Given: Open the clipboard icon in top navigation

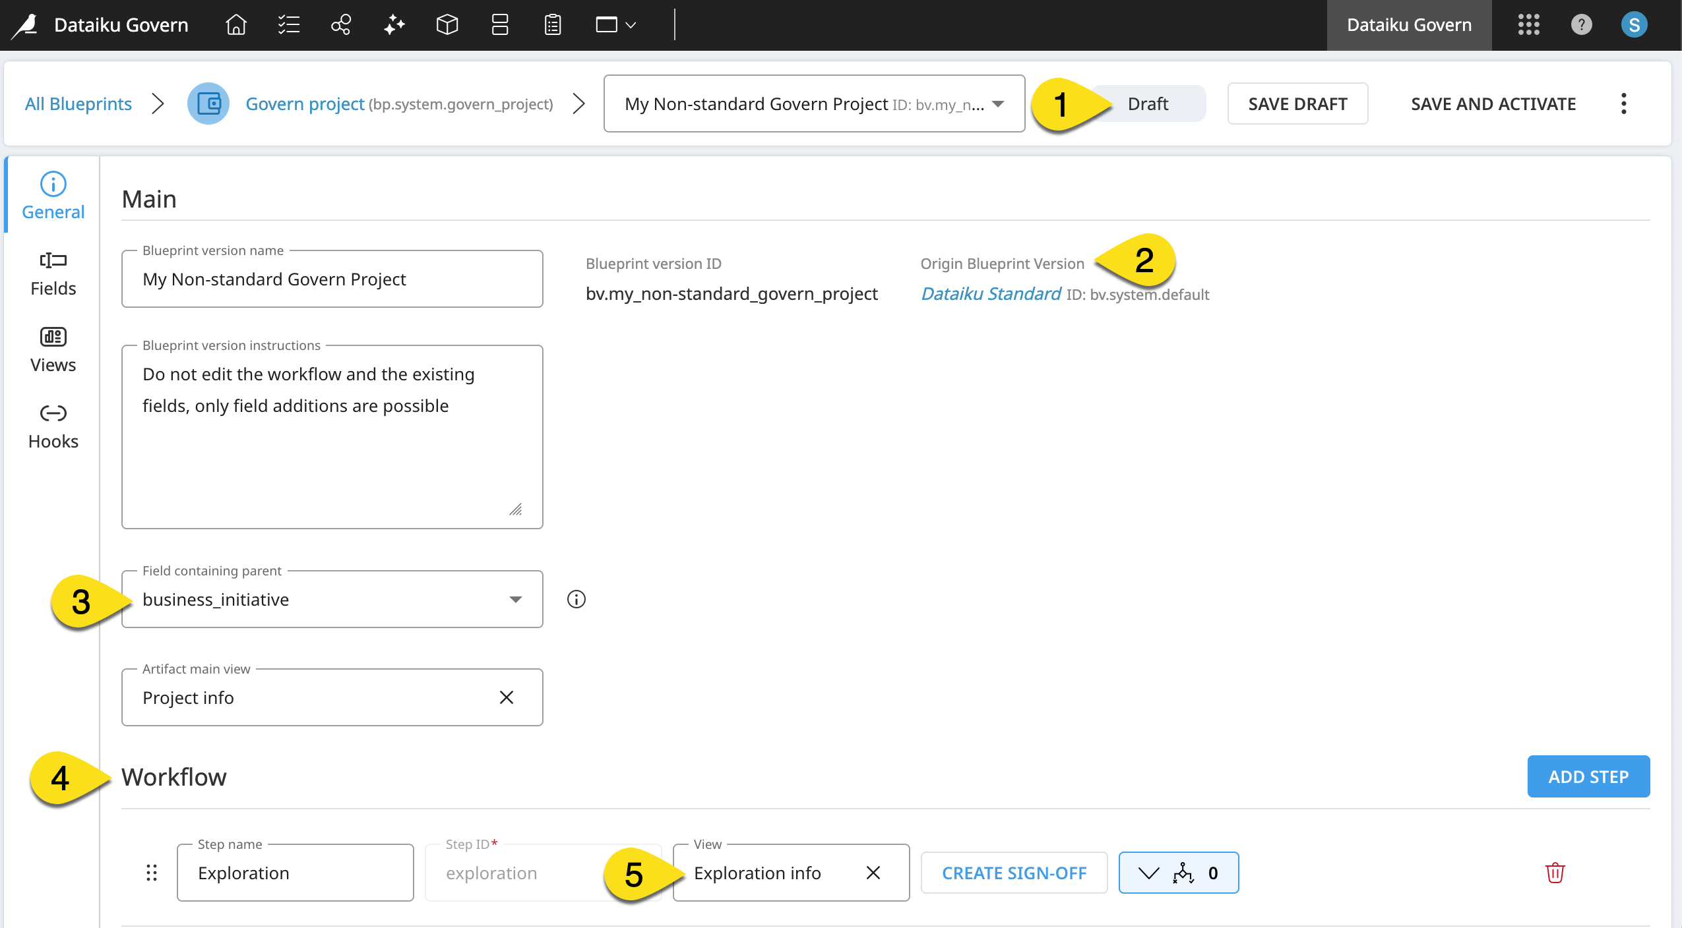Looking at the screenshot, I should [x=553, y=25].
